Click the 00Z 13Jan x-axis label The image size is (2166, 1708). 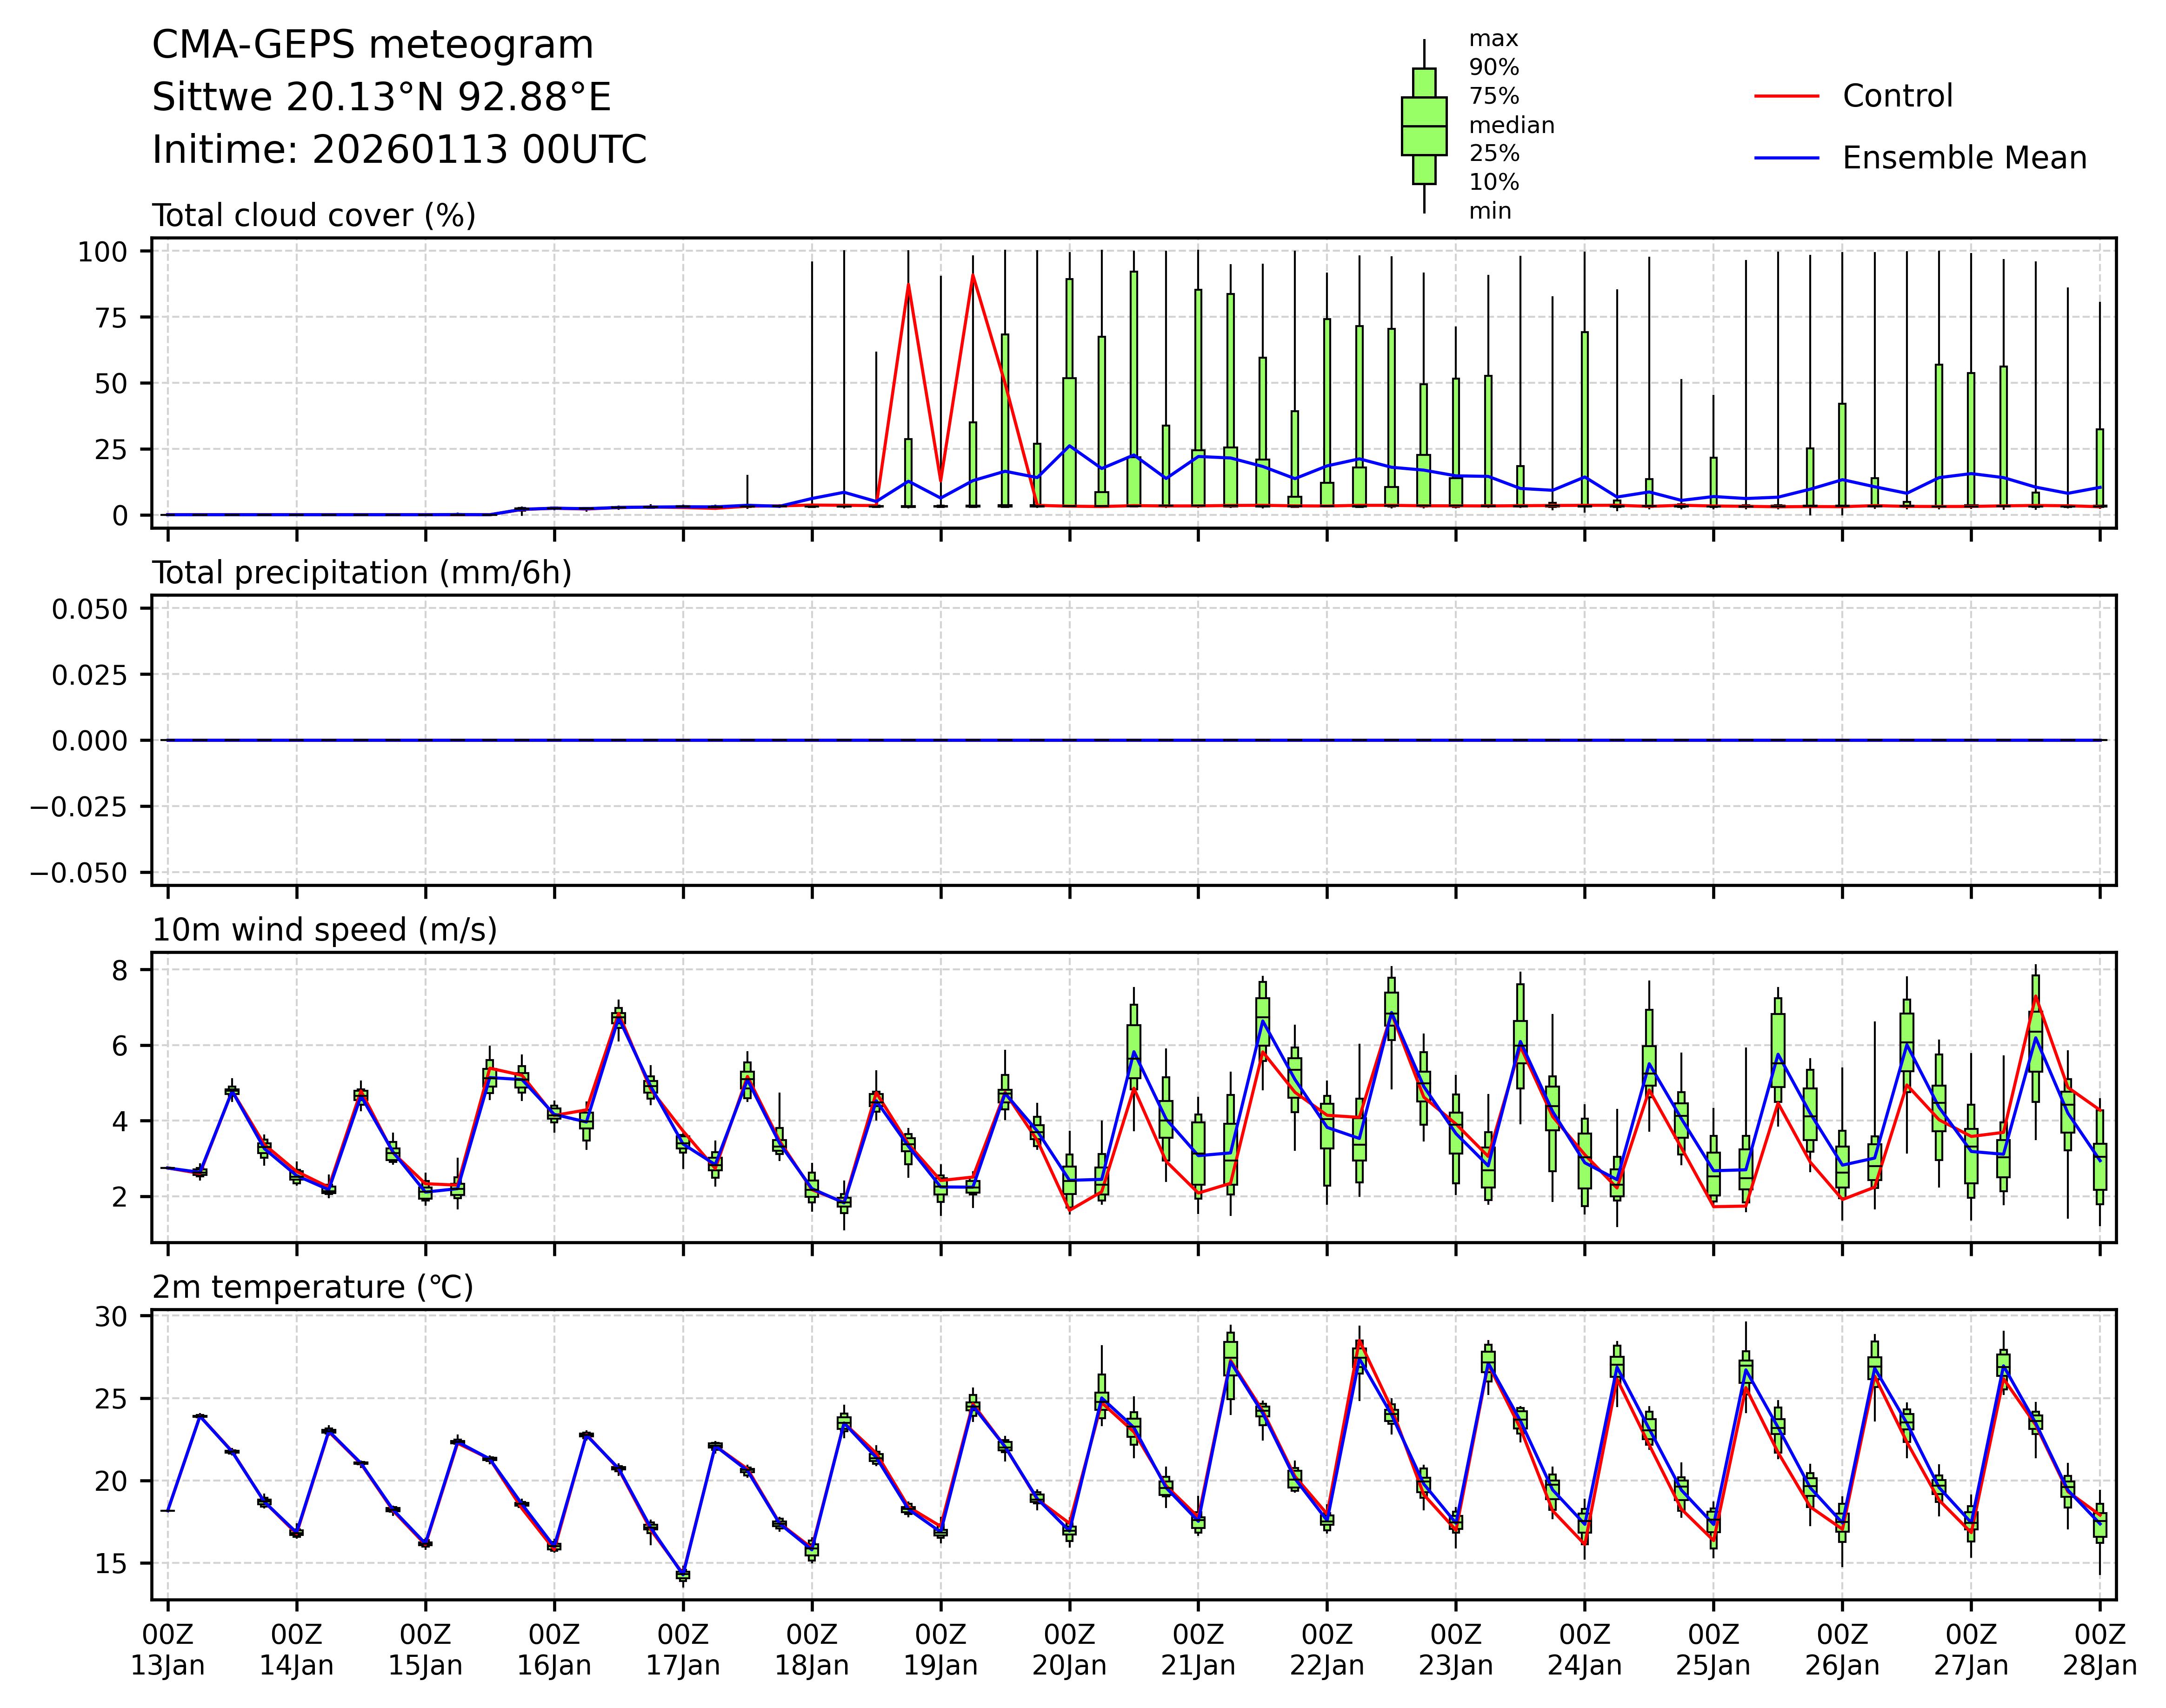[168, 1650]
